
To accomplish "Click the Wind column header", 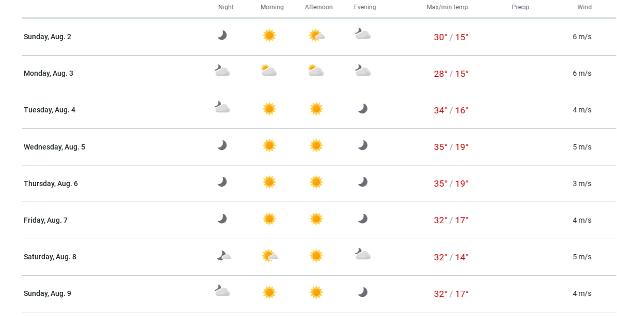I will click(584, 7).
